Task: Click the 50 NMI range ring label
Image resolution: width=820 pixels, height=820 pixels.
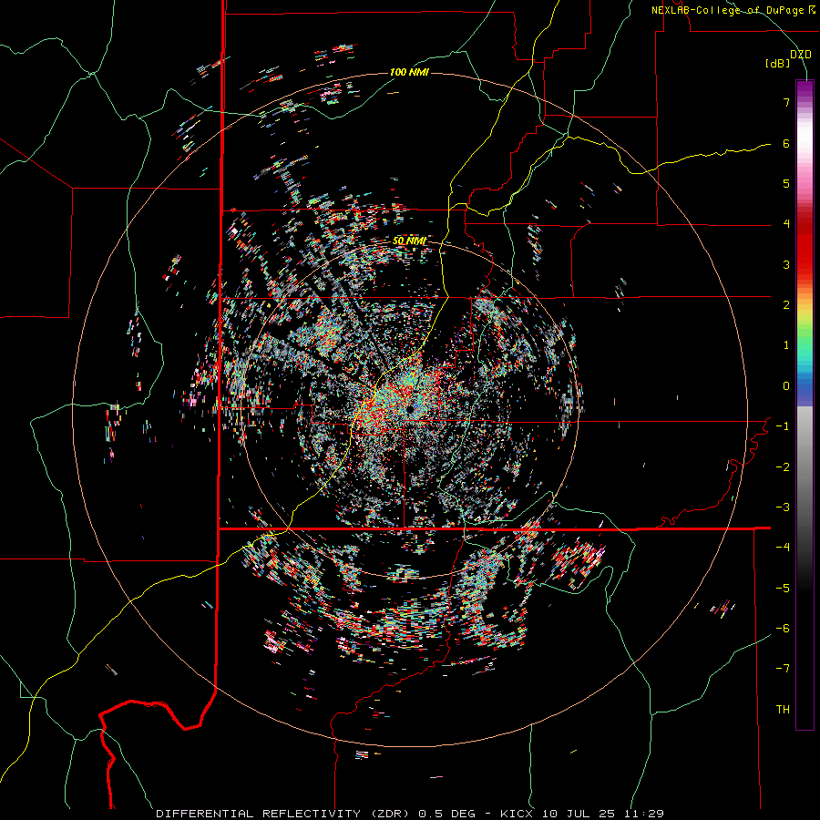Action: tap(409, 241)
